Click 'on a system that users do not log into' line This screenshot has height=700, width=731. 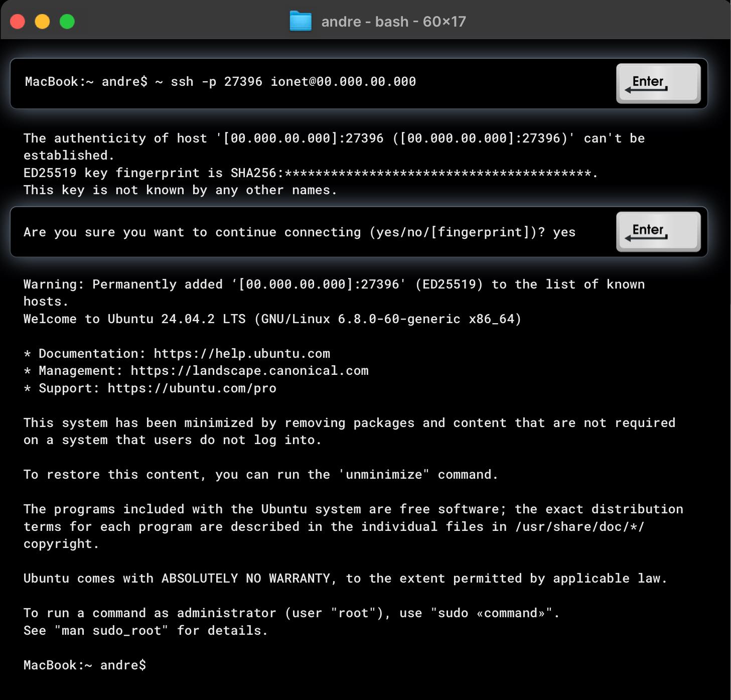coord(172,440)
